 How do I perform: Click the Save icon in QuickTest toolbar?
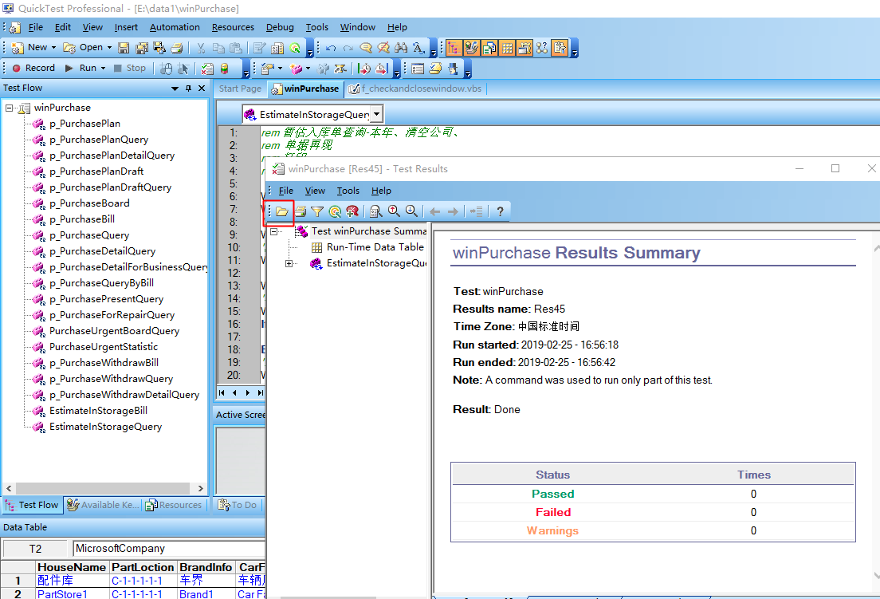[x=124, y=48]
